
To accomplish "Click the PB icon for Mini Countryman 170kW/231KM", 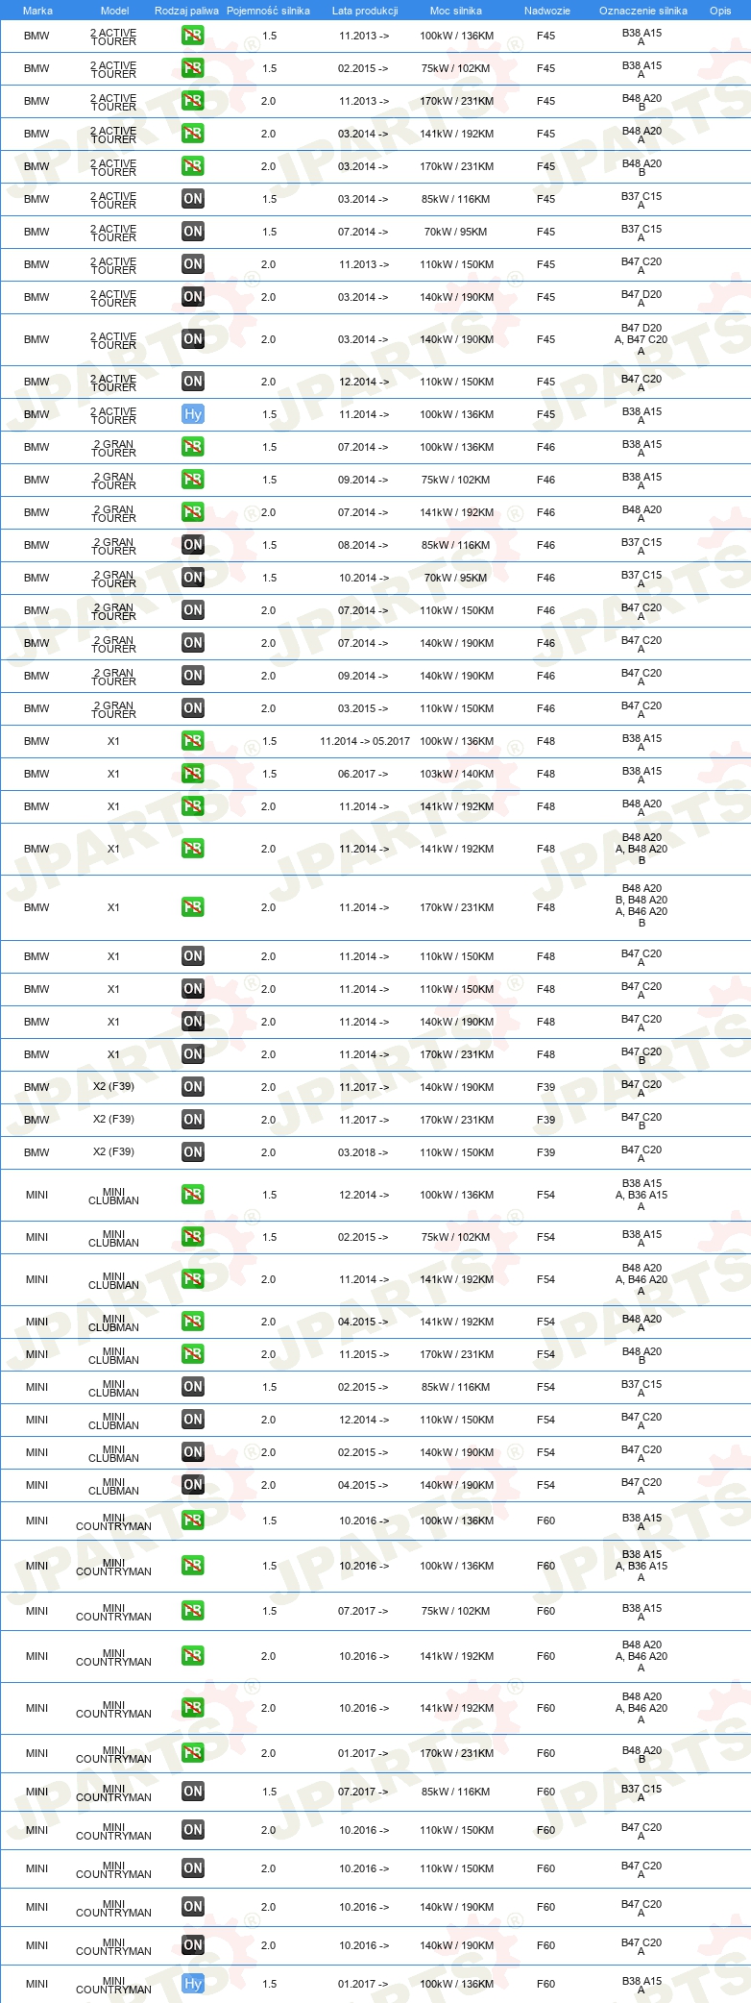I will tap(193, 1753).
